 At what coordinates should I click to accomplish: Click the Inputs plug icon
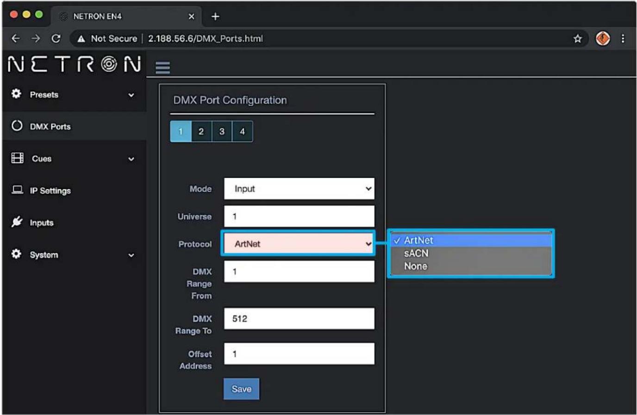pyautogui.click(x=17, y=222)
